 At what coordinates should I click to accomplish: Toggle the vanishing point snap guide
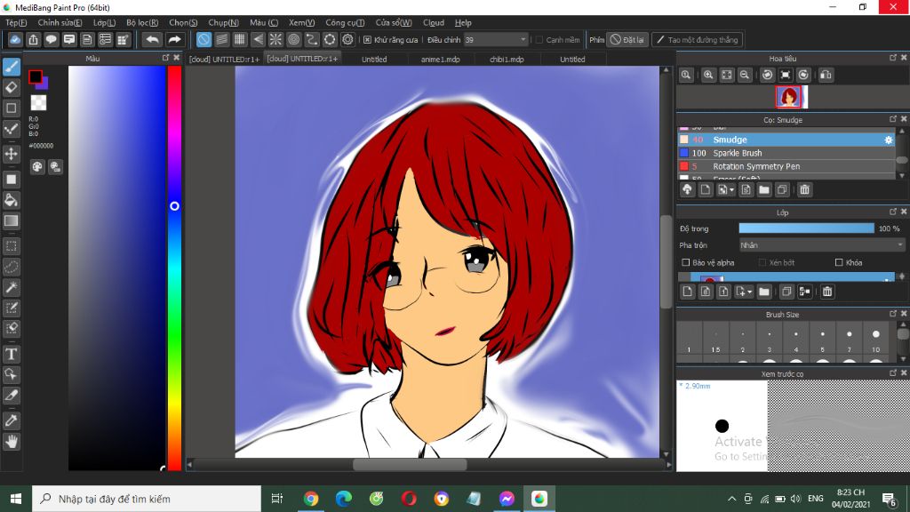[x=258, y=39]
